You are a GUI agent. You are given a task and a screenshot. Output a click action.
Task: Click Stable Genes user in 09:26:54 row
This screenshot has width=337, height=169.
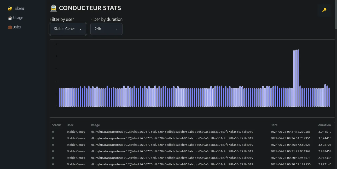(76, 138)
